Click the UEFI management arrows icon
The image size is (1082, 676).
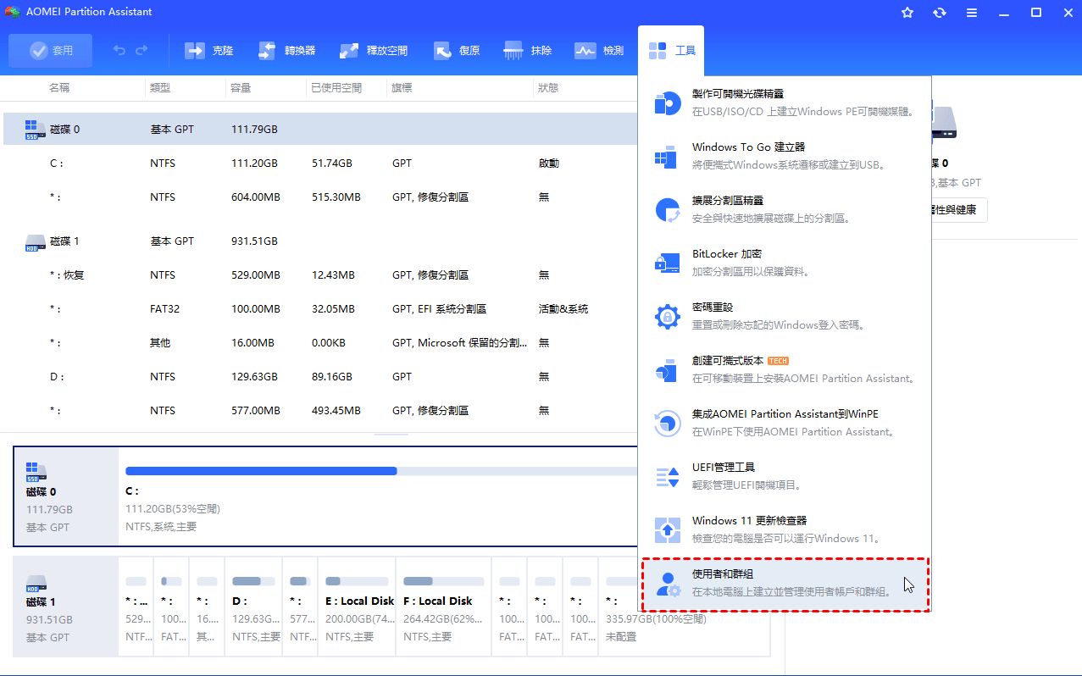tap(668, 477)
